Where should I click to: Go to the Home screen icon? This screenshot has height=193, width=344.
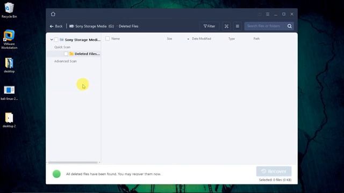pos(53,14)
